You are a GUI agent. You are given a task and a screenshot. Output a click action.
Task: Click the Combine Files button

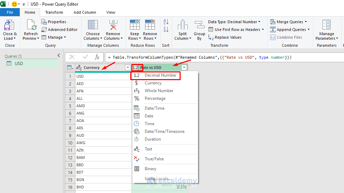click(286, 37)
